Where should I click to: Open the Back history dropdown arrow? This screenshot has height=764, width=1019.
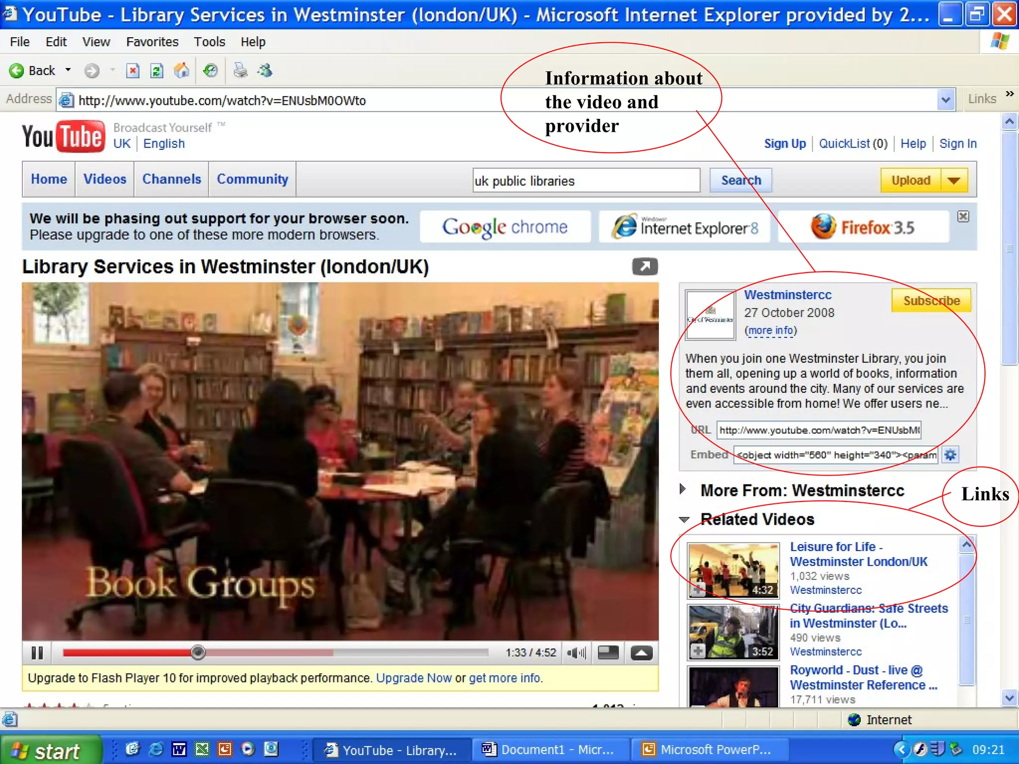[68, 70]
